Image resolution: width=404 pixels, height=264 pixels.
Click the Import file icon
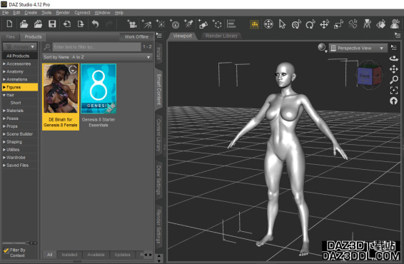pyautogui.click(x=66, y=24)
